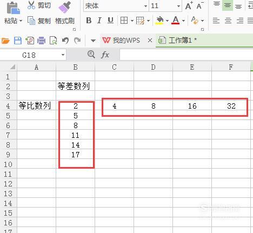Click the export to PDF icon
The height and width of the screenshot is (233, 253).
point(30,41)
